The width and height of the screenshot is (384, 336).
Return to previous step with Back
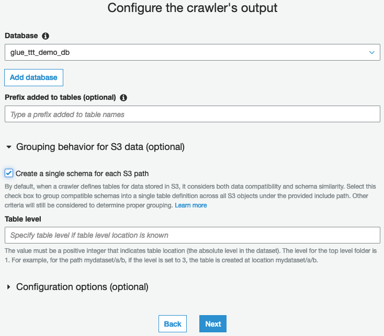[x=173, y=324]
